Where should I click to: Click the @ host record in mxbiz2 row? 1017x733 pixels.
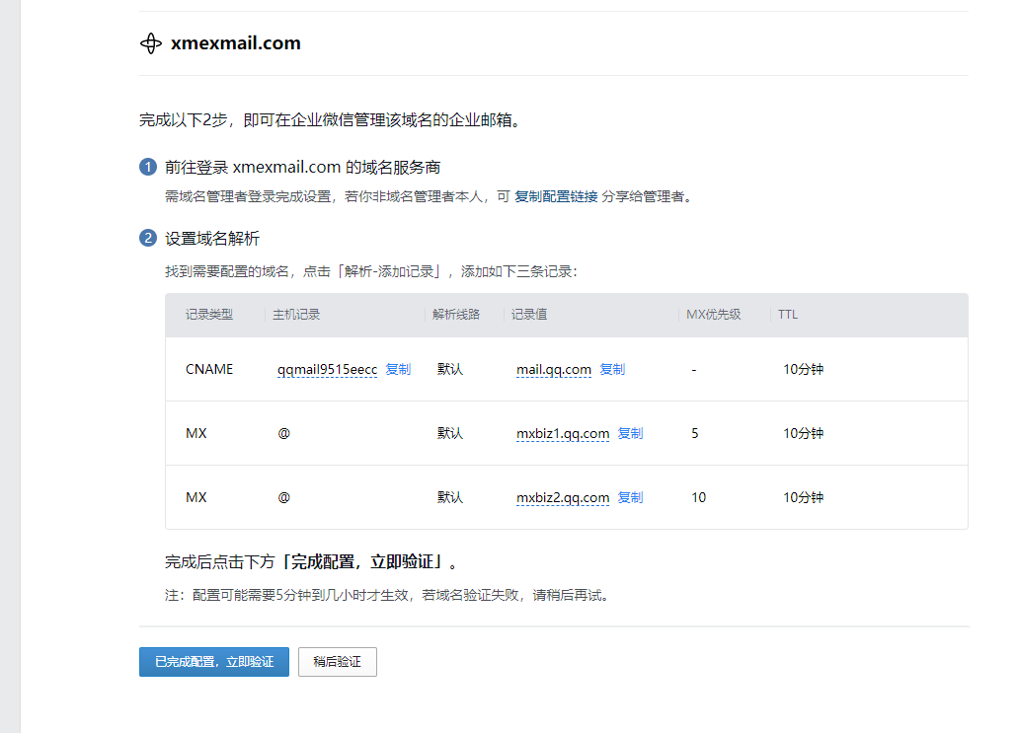coord(283,498)
